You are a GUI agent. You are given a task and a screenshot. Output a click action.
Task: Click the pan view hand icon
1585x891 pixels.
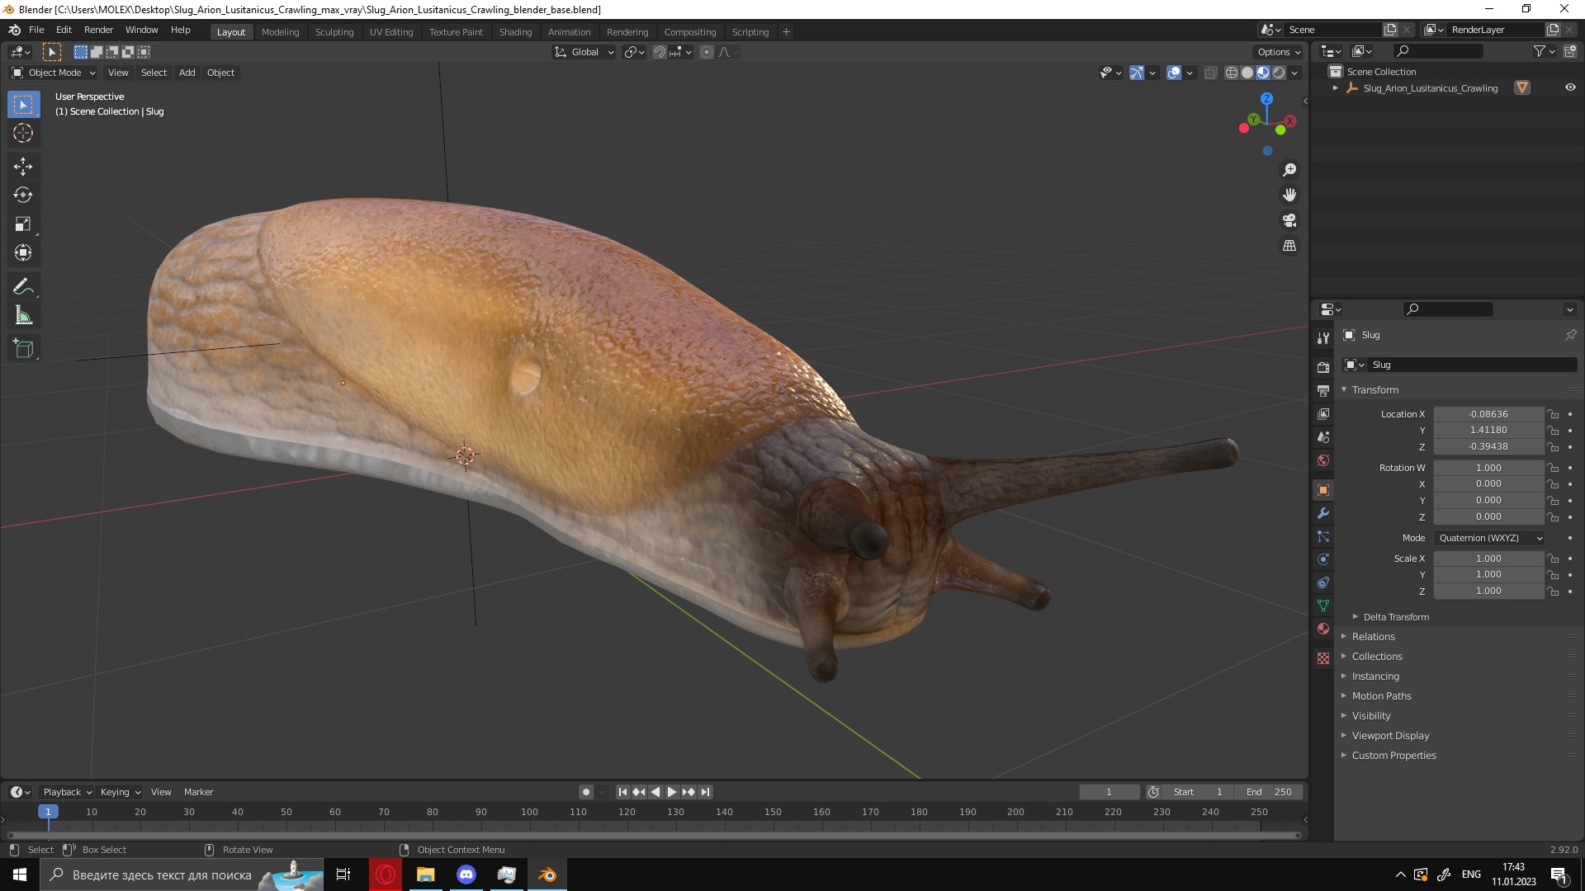1289,195
